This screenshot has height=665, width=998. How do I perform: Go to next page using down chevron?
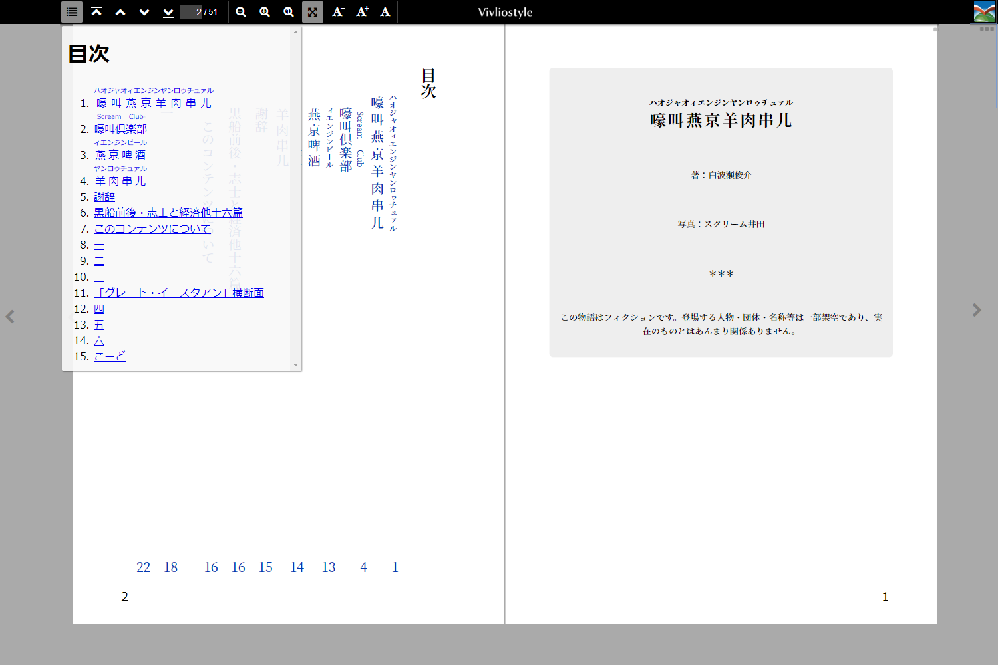click(144, 12)
